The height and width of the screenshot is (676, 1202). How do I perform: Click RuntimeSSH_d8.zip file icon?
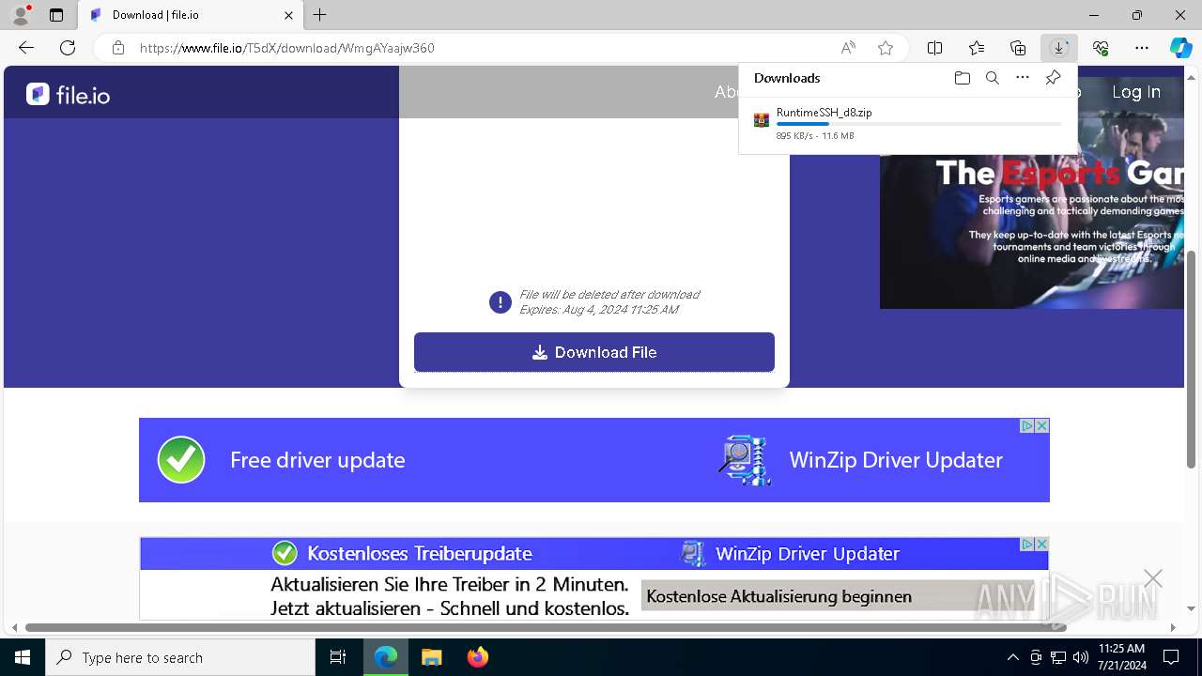(x=762, y=120)
